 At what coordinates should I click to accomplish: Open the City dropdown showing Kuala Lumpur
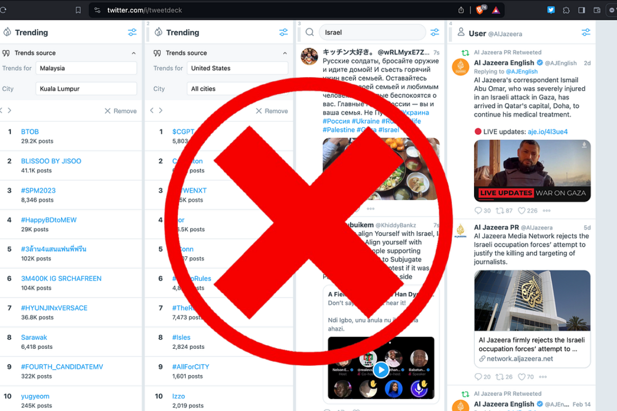click(86, 89)
